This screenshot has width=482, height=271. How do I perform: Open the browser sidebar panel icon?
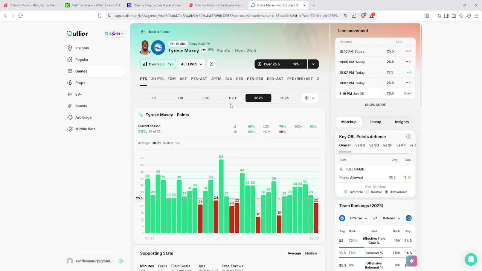tap(446, 16)
